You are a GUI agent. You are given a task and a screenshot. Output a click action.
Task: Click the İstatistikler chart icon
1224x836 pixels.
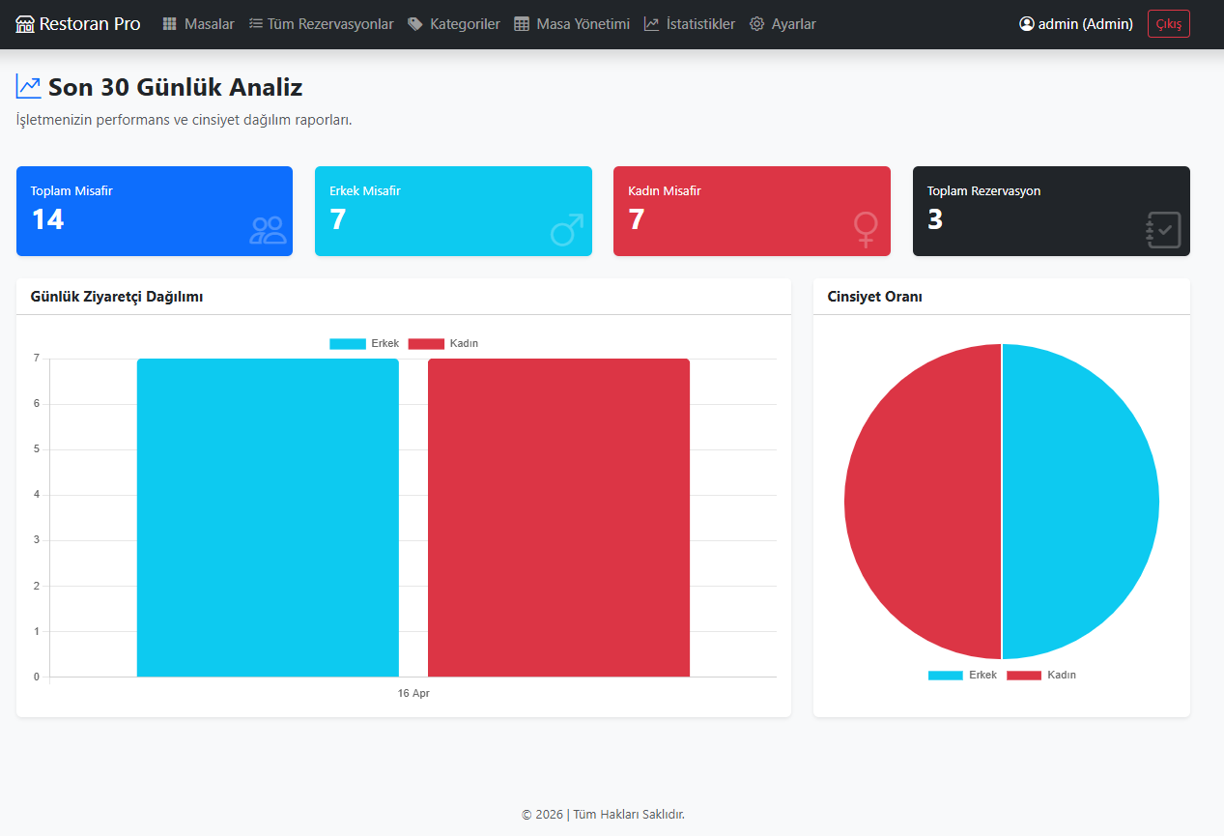[652, 24]
